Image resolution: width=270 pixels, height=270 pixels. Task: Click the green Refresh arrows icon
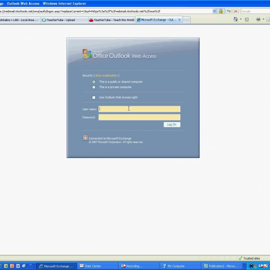[x=228, y=11]
